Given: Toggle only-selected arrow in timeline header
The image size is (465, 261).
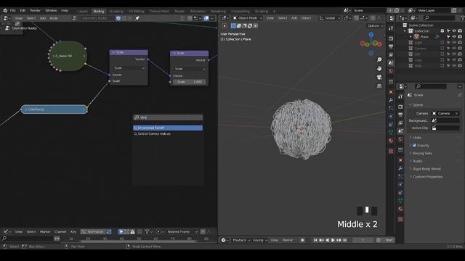Looking at the screenshot, I should point(121,232).
